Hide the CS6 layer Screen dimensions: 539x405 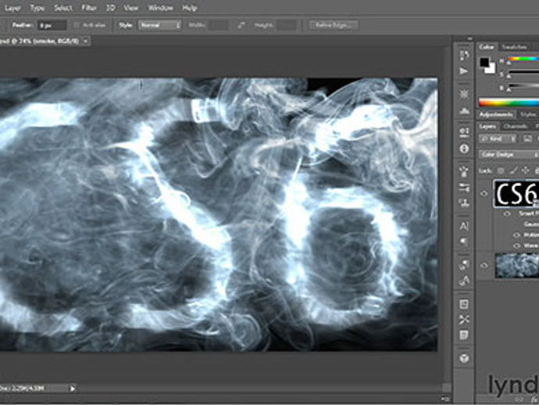[484, 194]
